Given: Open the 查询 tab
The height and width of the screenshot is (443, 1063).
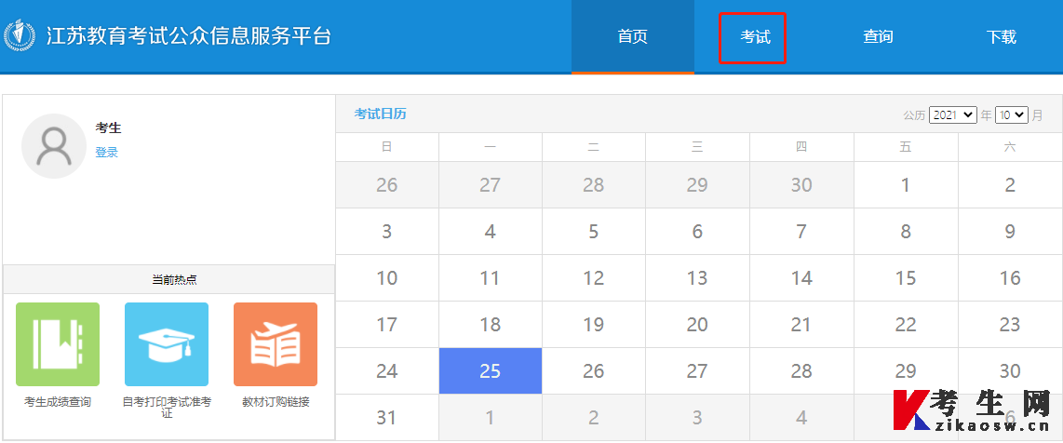Looking at the screenshot, I should tap(878, 36).
